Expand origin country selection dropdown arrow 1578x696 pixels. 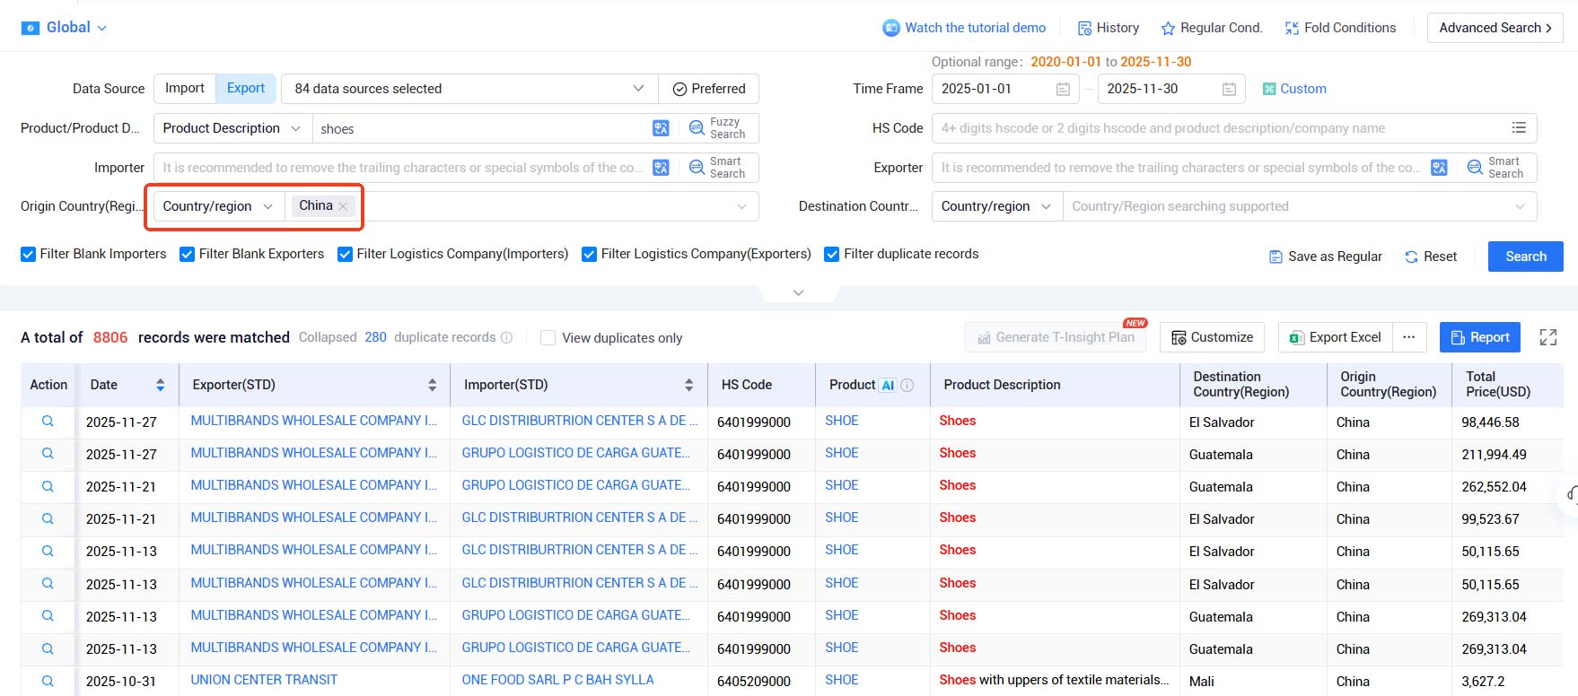click(x=741, y=206)
